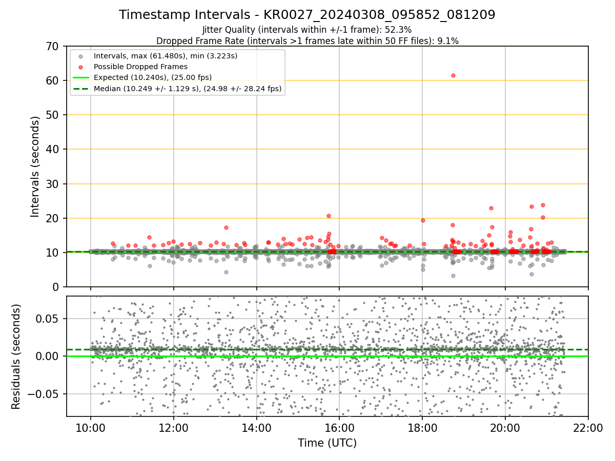Click the legend entry 'Intervals, max (61.480s), min (3.223s)'

166,55
